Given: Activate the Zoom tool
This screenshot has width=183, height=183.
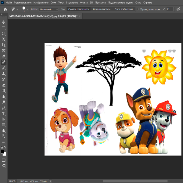Looking at the screenshot, I should click(x=4, y=136).
